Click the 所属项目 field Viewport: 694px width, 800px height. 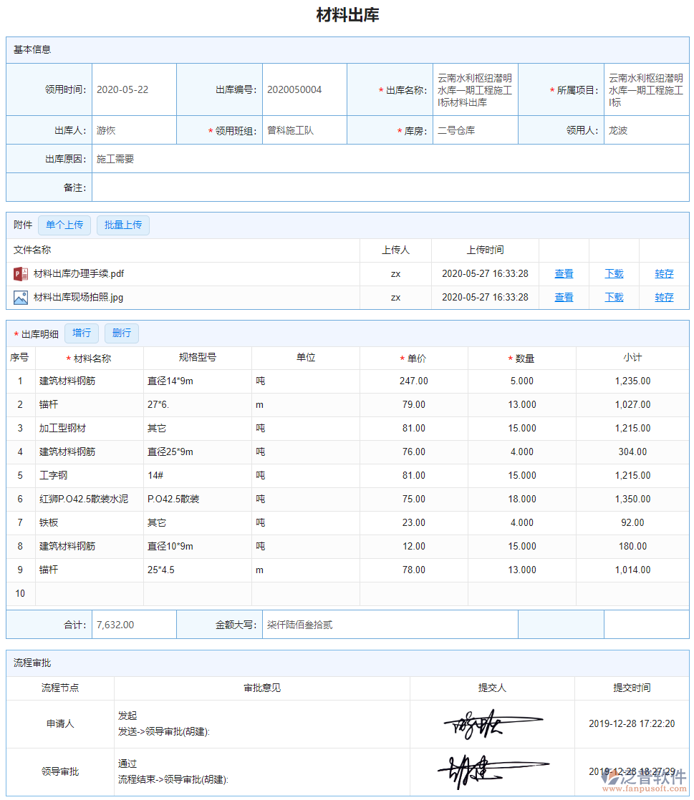pos(645,90)
